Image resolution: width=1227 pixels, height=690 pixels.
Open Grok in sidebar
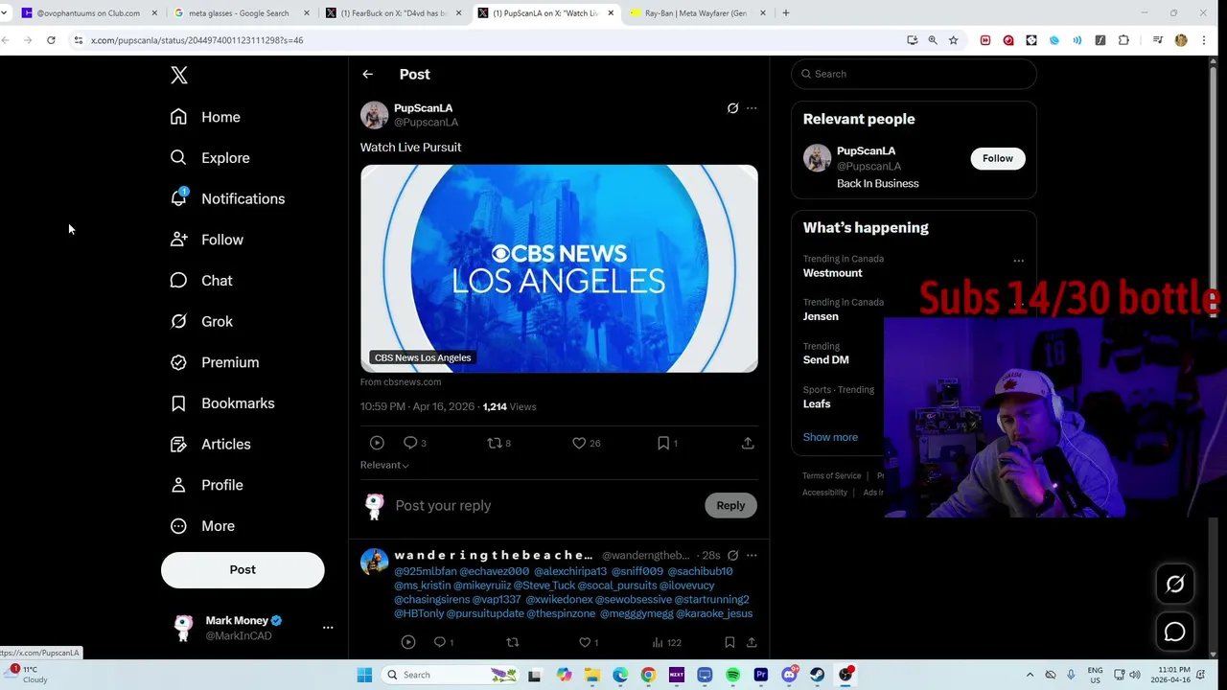pos(201,322)
